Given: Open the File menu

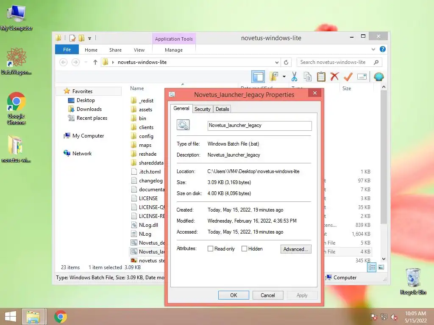Looking at the screenshot, I should (x=67, y=50).
